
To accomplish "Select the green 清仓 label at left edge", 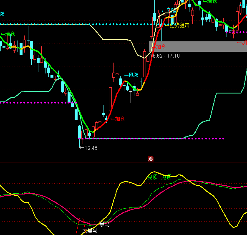I will tap(10, 34).
